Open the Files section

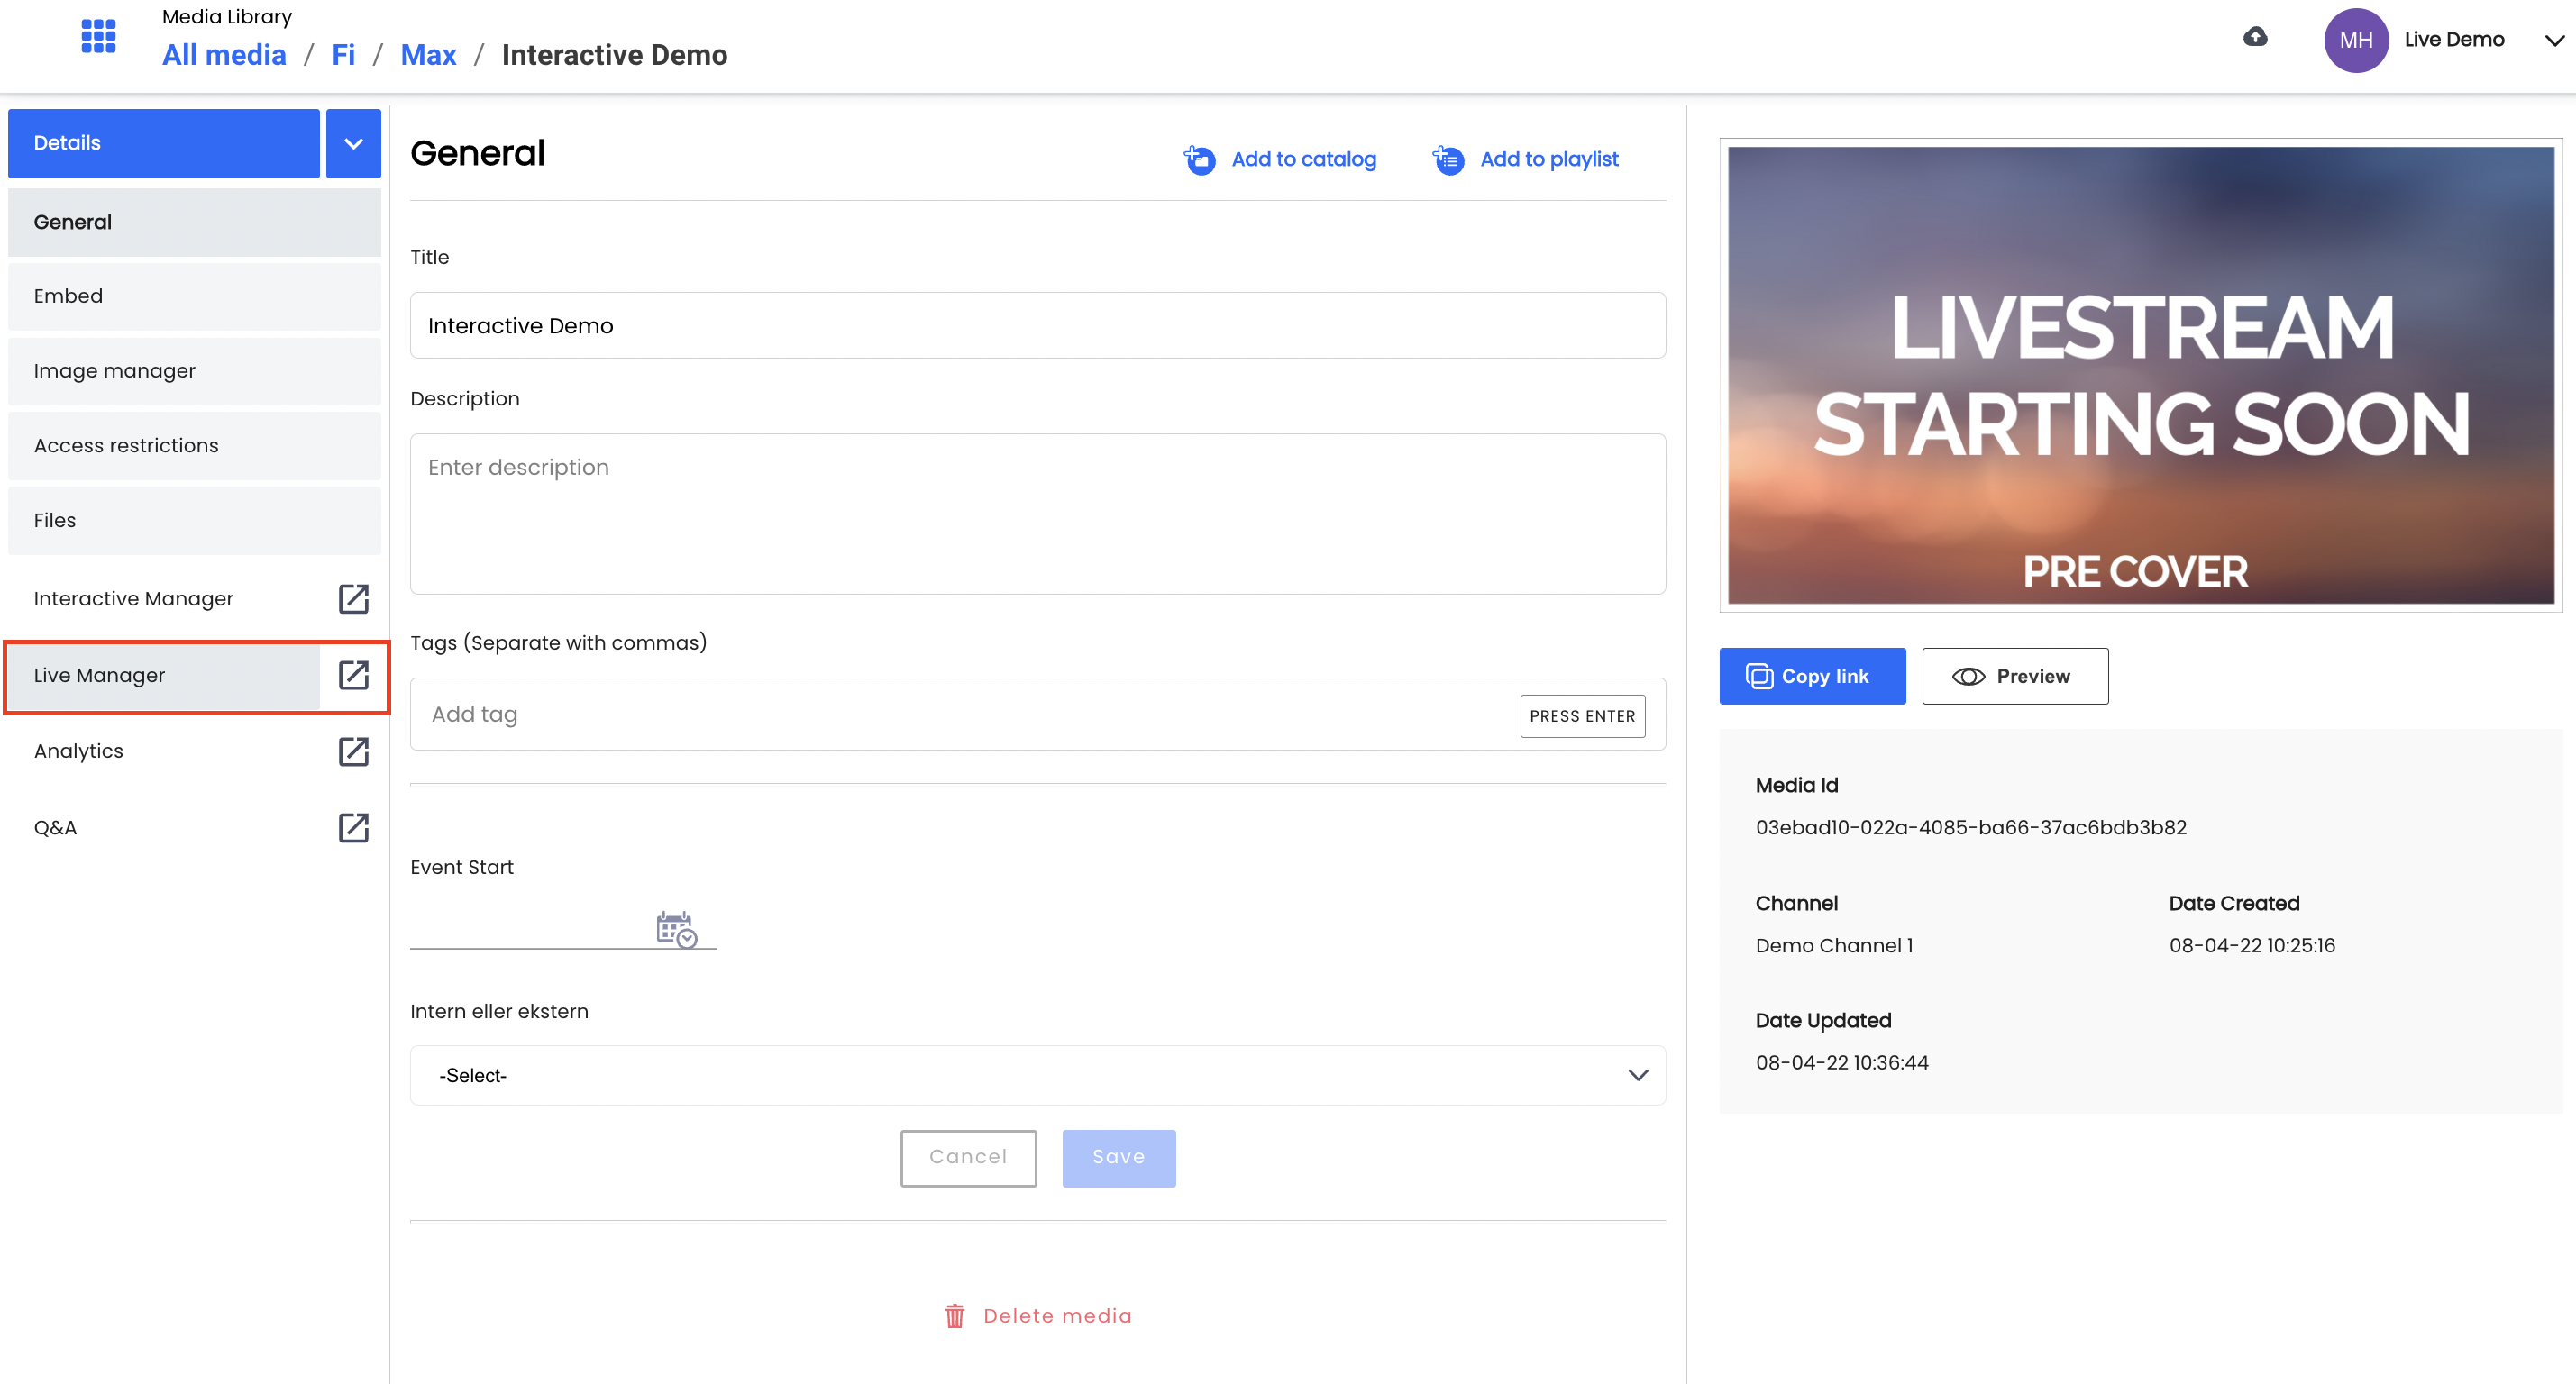tap(194, 520)
